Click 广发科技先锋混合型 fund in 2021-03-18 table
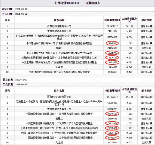The height and width of the screenshot is (145, 155). (59, 43)
